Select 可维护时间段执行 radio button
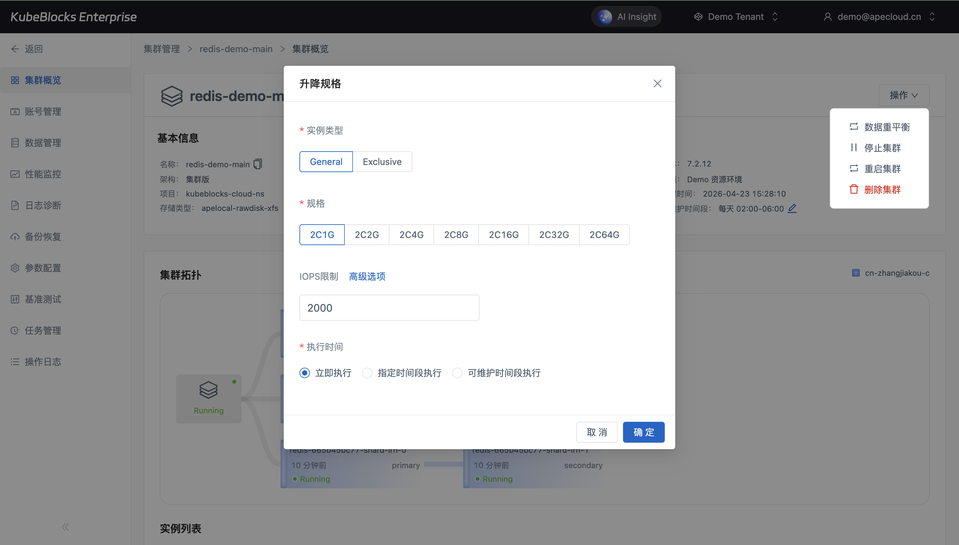Viewport: 959px width, 545px height. click(457, 373)
